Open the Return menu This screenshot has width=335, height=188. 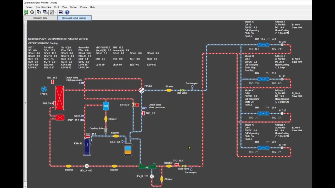coord(29,7)
